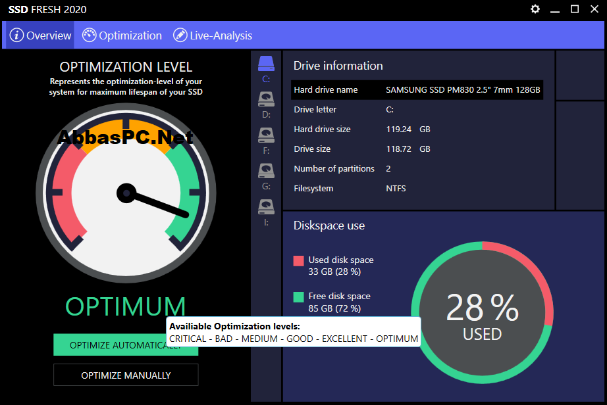Select the F: drive icon
The height and width of the screenshot is (405, 607).
point(267,135)
